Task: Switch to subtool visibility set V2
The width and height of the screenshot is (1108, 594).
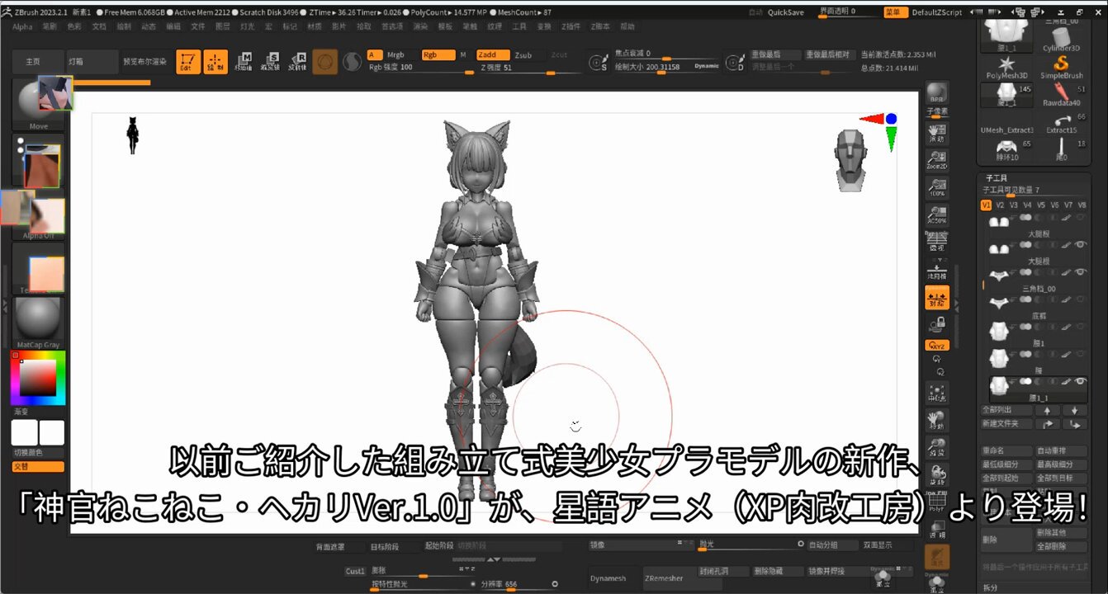Action: (1000, 205)
